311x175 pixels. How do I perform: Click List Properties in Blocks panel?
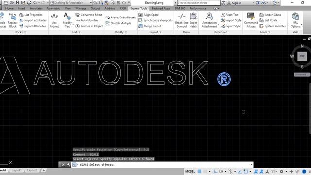[x=31, y=15]
